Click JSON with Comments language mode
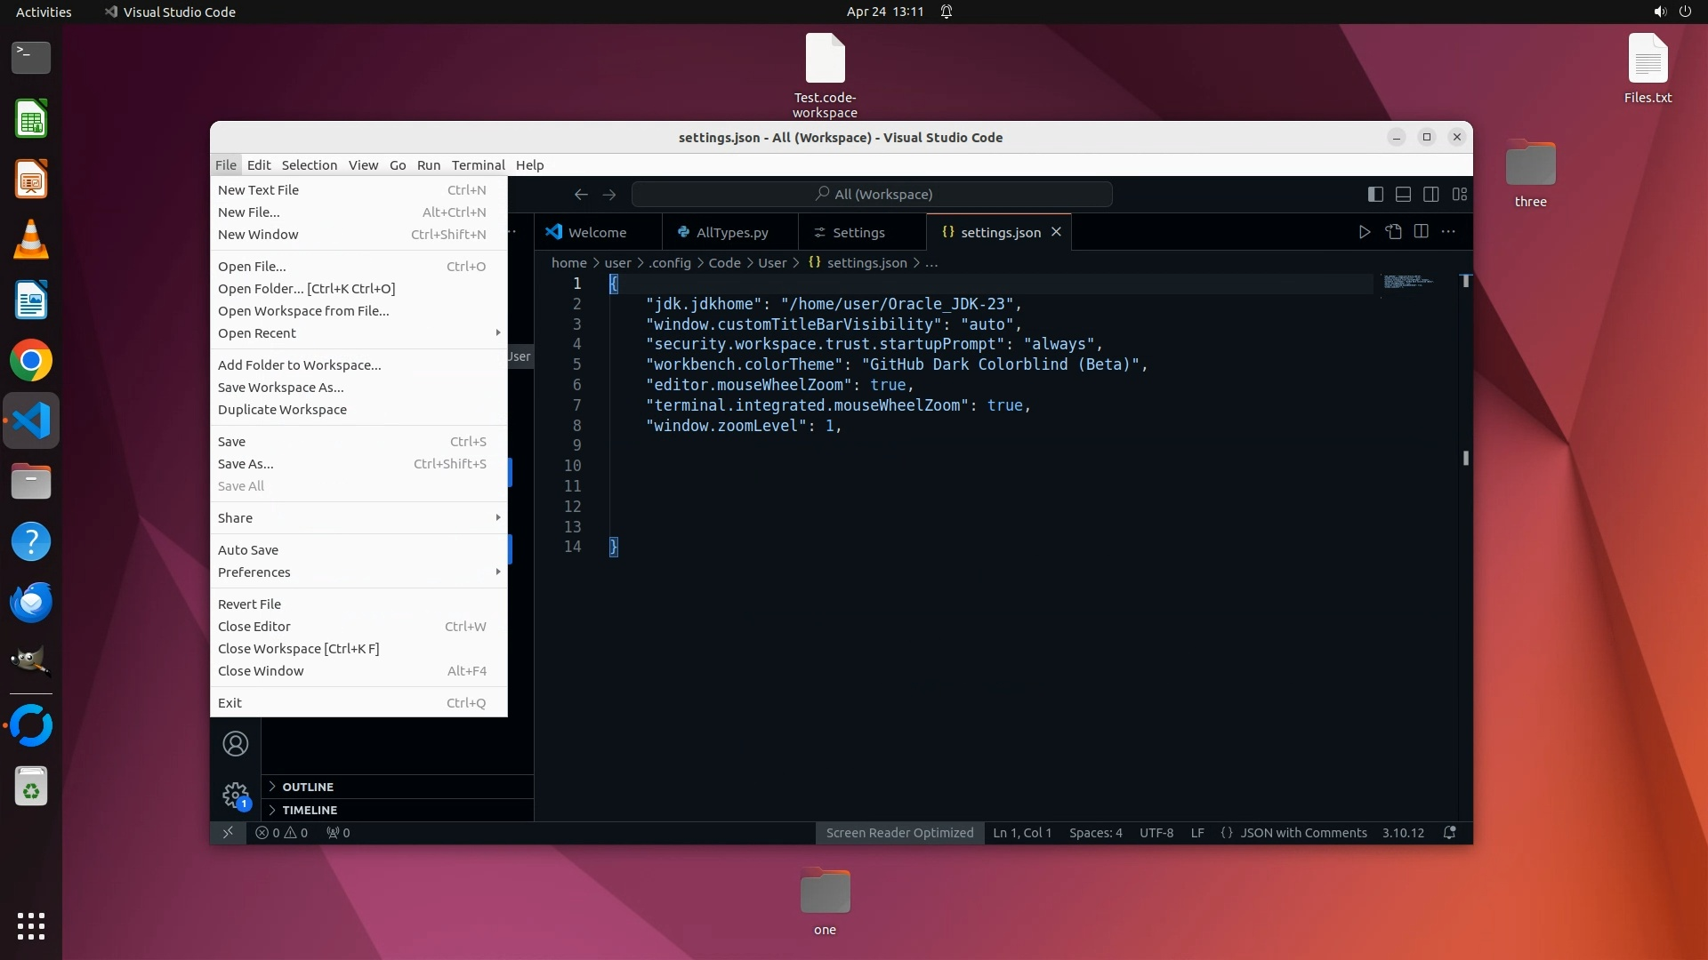Viewport: 1708px width, 960px height. [x=1303, y=833]
